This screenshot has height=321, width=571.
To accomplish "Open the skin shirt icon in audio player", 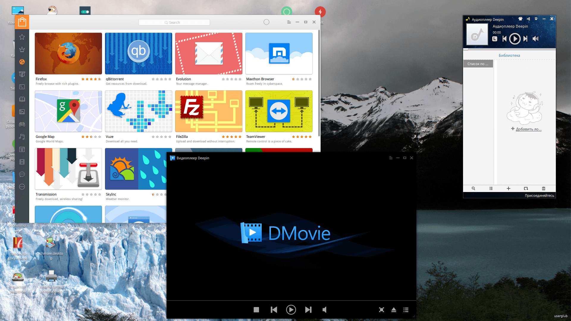I will click(x=520, y=19).
